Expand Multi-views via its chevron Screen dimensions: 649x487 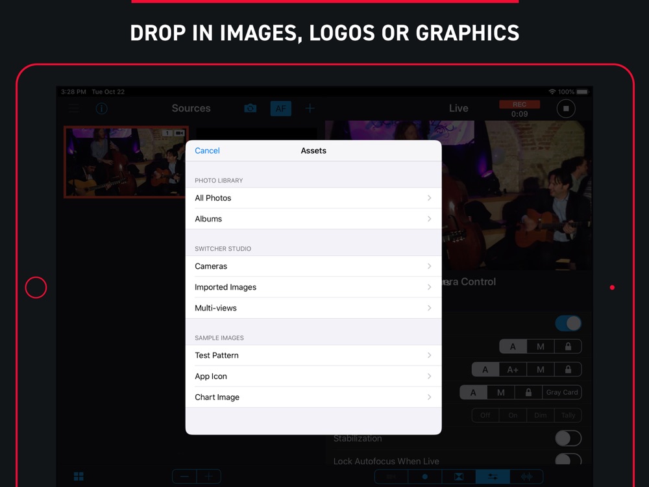[x=429, y=308]
